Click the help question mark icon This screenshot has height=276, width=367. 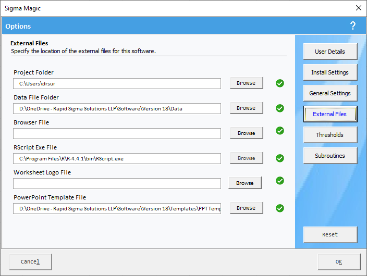[x=353, y=26]
